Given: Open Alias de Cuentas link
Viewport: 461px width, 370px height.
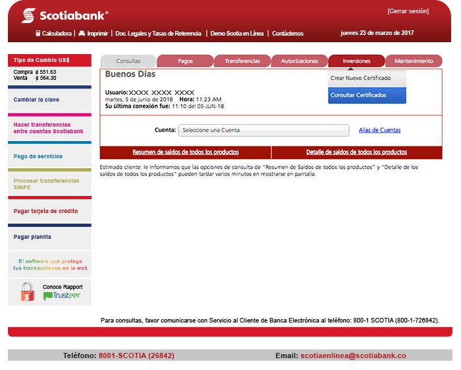Looking at the screenshot, I should coord(379,131).
